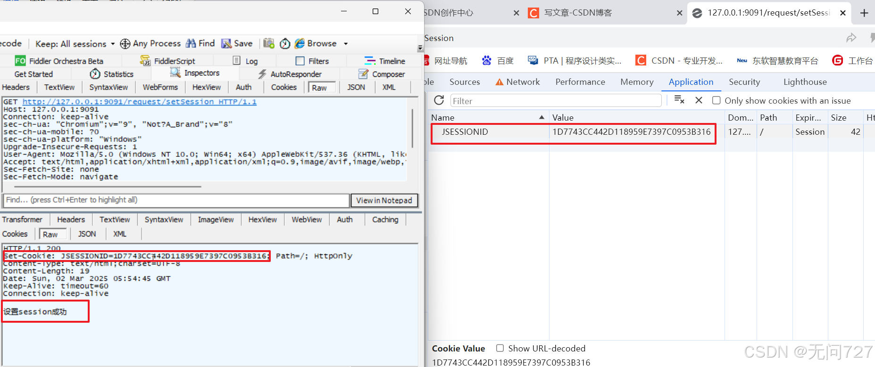The height and width of the screenshot is (367, 875).
Task: Select request TextView tab
Action: click(59, 87)
